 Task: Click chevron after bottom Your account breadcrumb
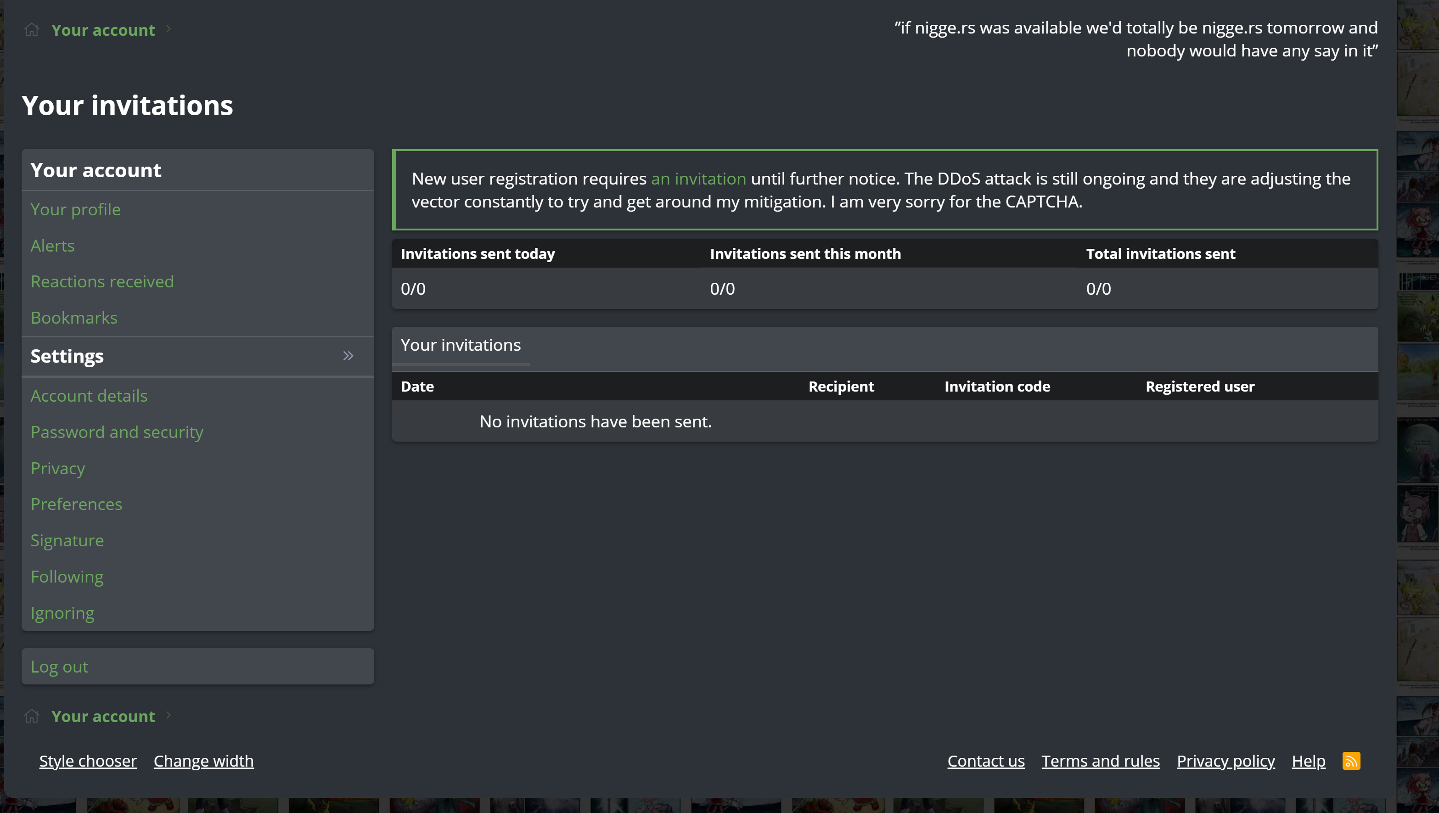click(x=168, y=715)
